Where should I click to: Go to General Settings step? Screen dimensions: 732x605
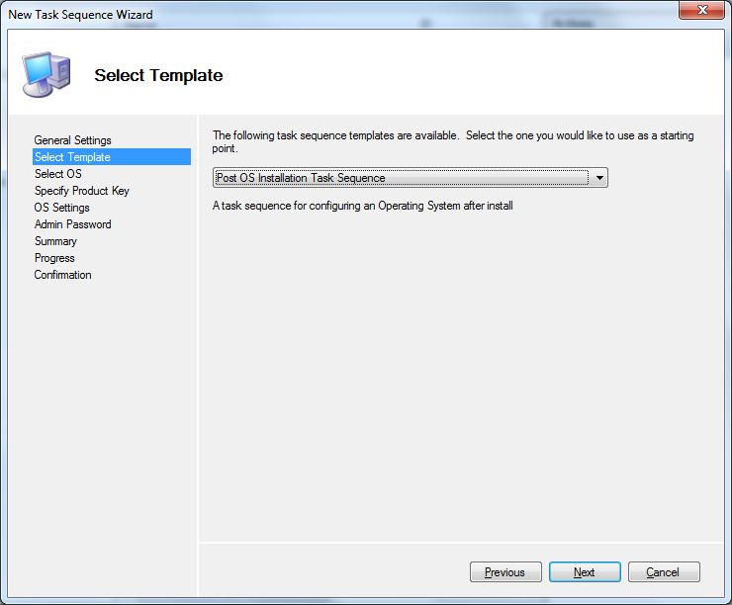click(x=72, y=140)
